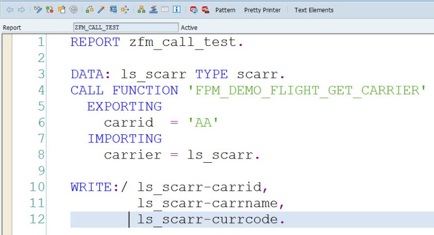Switch Active/Inactive version icon
Viewport: 434px width, 235px height.
point(50,10)
